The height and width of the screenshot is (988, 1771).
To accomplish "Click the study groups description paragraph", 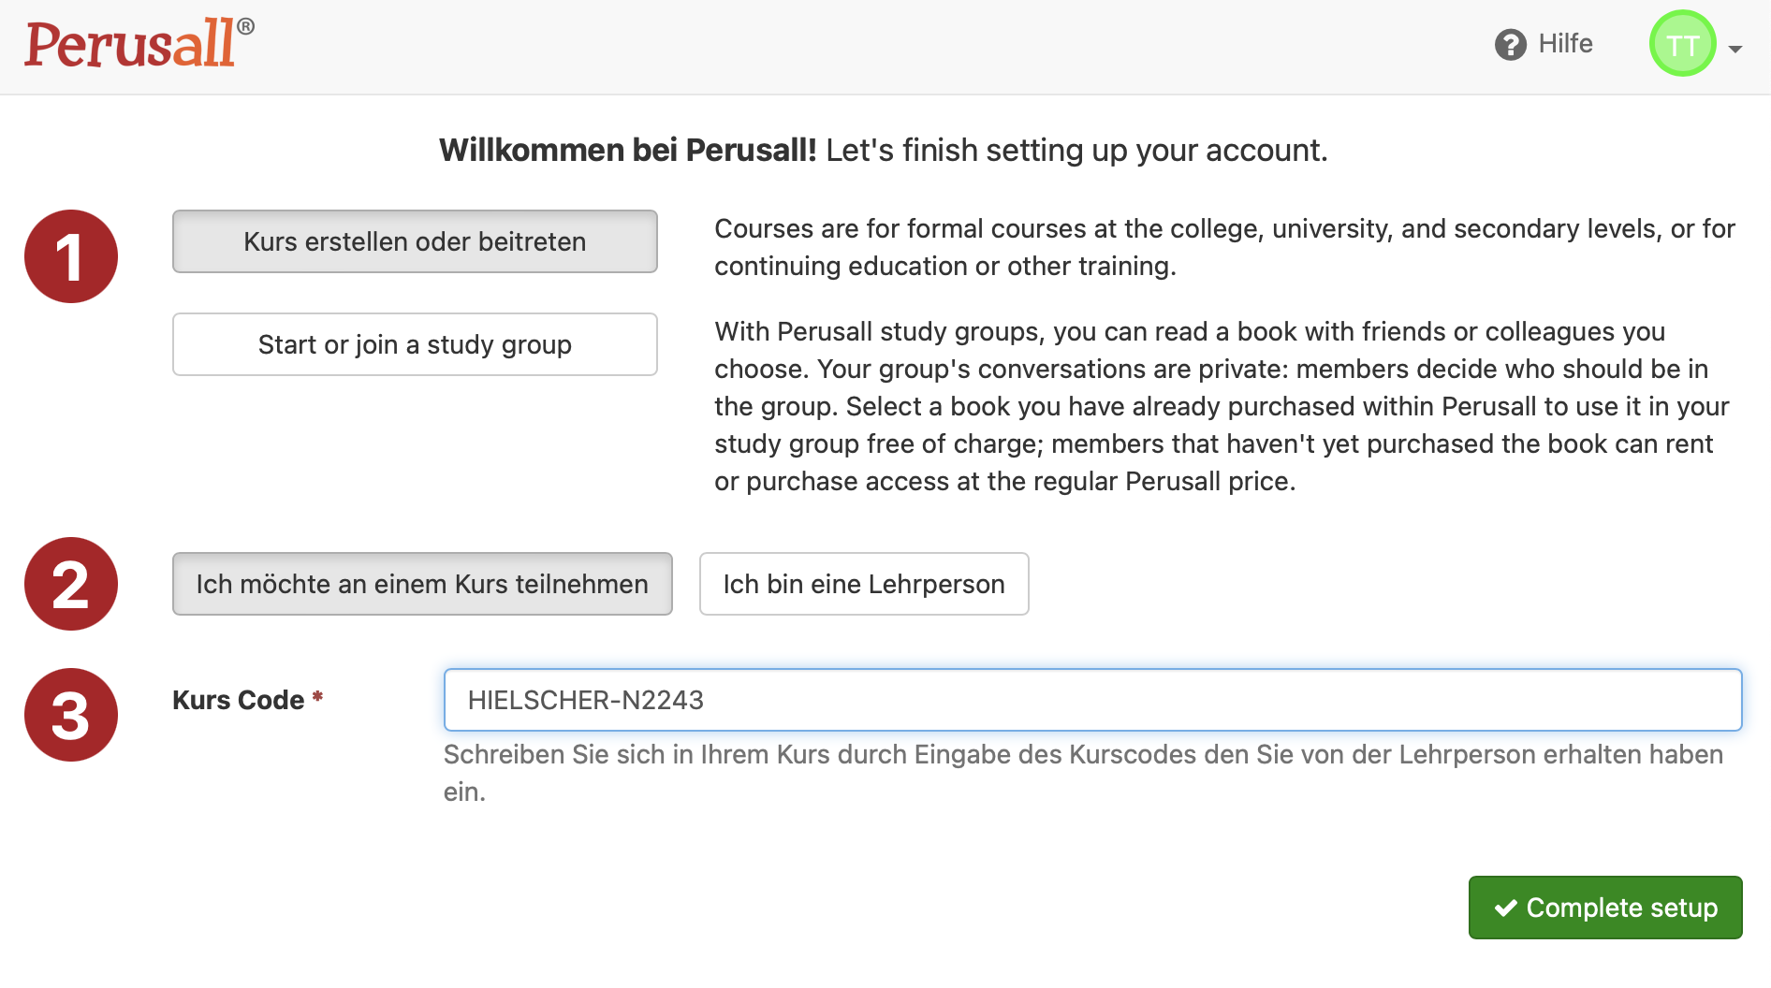I will (x=1222, y=406).
